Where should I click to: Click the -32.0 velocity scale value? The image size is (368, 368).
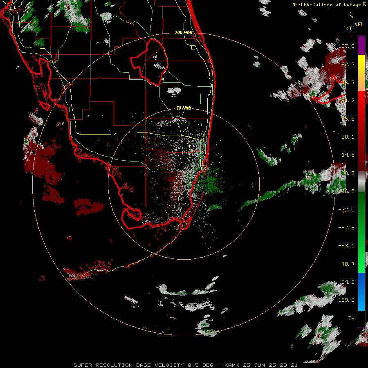click(346, 210)
